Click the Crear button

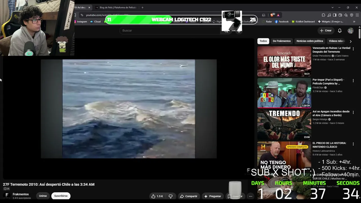pyautogui.click(x=326, y=30)
